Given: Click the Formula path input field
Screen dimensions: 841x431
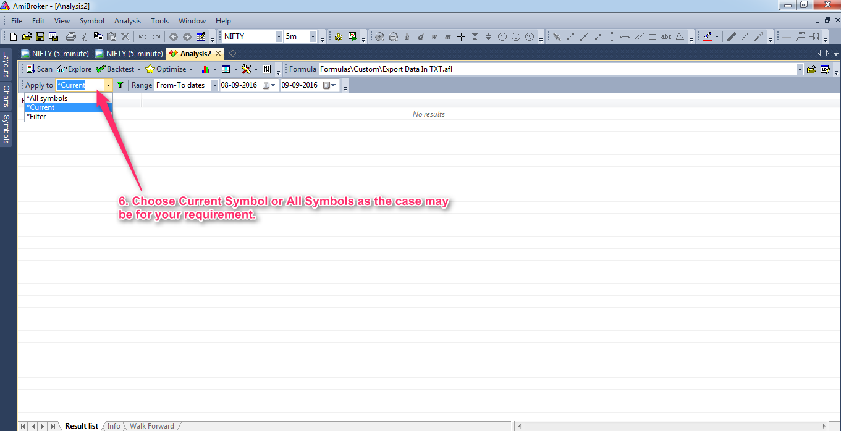Looking at the screenshot, I should [557, 69].
